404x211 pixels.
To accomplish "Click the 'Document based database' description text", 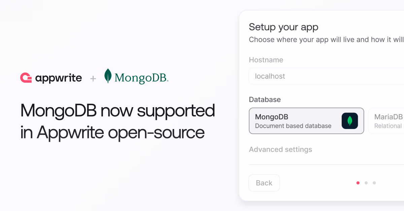I will (293, 126).
